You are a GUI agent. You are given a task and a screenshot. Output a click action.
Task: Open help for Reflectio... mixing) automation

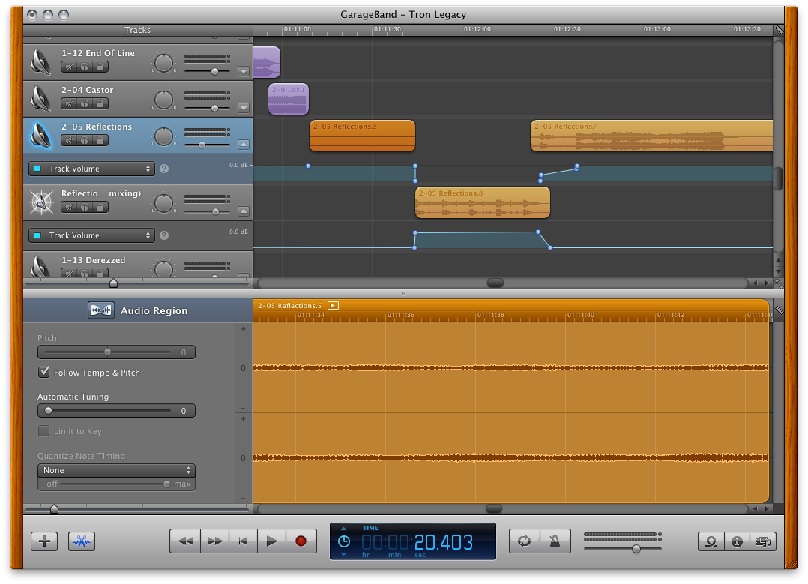pos(164,235)
